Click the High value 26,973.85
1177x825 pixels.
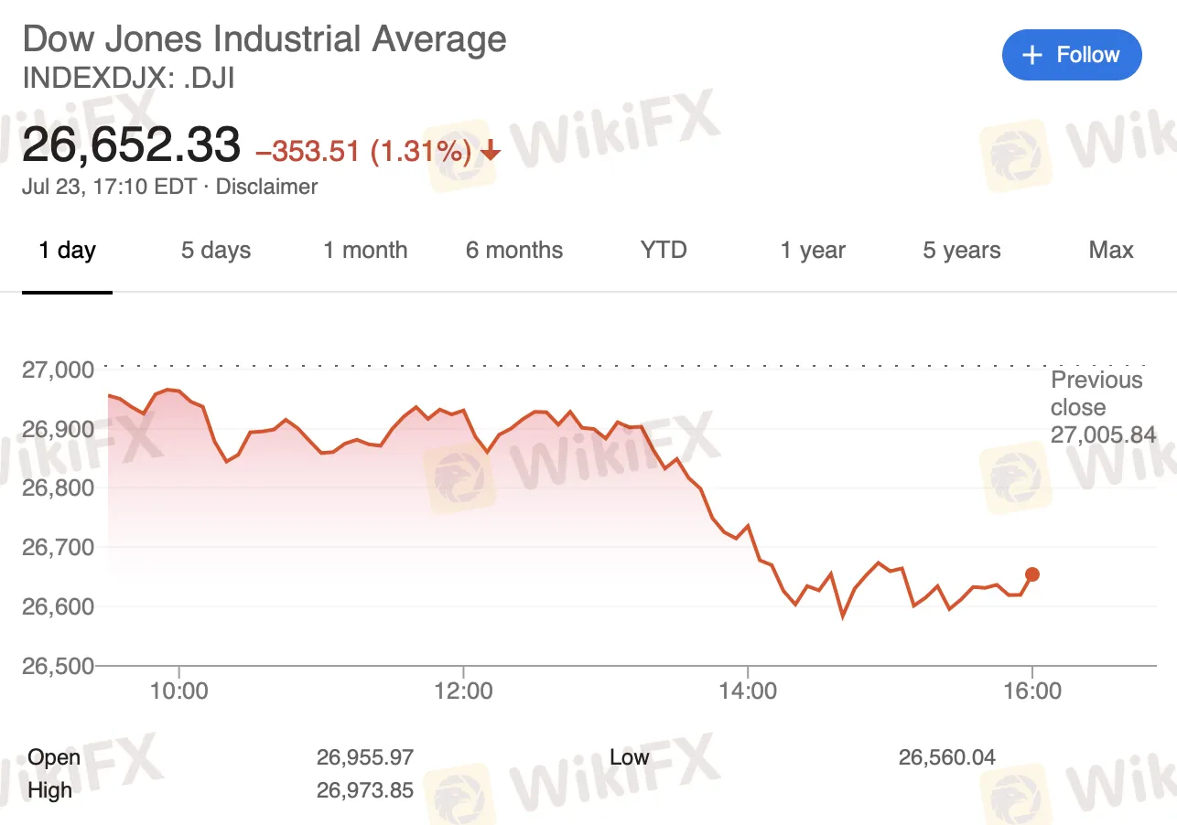[365, 789]
